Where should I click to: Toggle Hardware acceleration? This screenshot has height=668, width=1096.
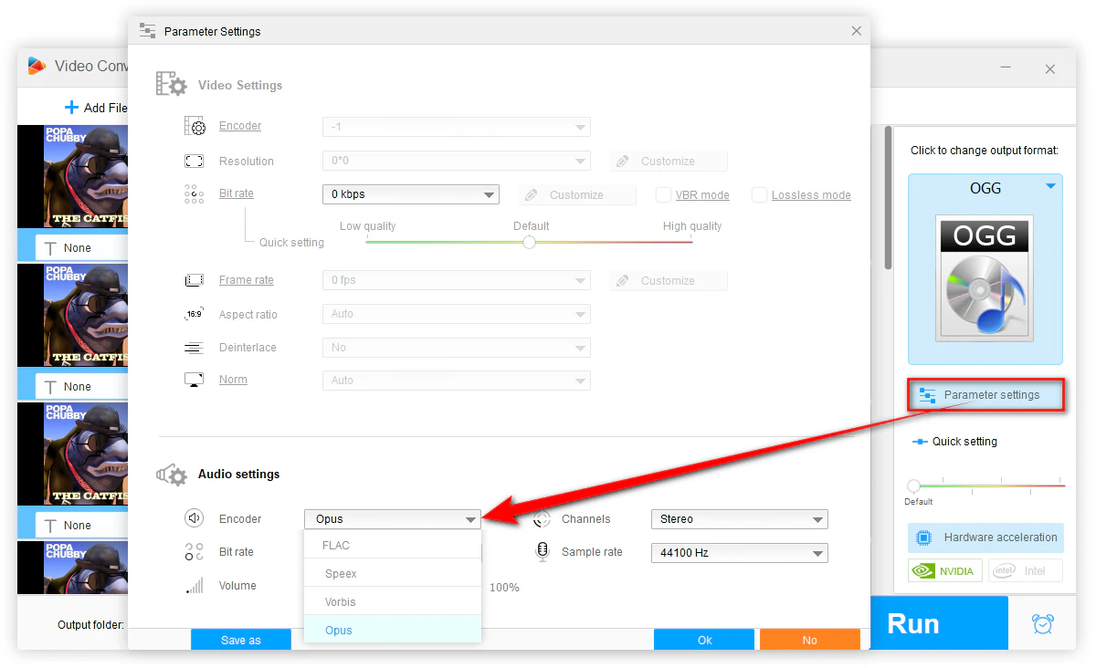(x=985, y=538)
